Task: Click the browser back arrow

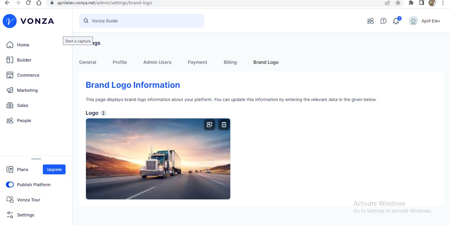Action: coord(7,3)
